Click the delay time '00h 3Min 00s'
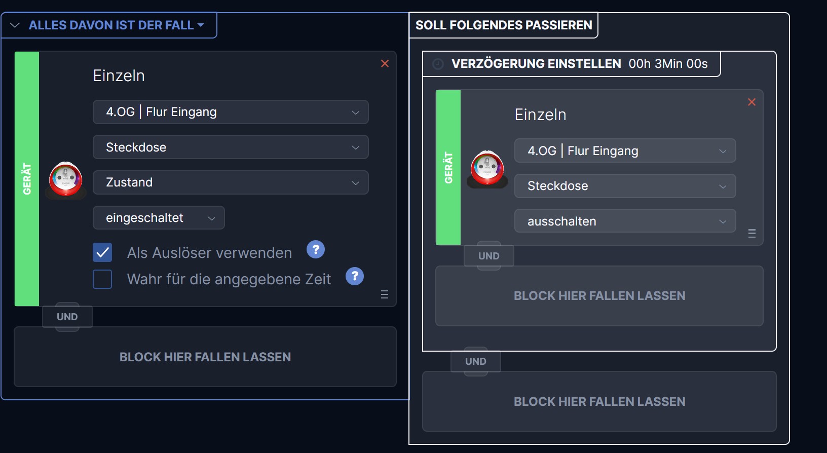 click(x=668, y=64)
